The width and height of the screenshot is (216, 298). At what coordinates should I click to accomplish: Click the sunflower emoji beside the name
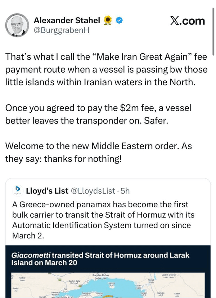tap(108, 21)
